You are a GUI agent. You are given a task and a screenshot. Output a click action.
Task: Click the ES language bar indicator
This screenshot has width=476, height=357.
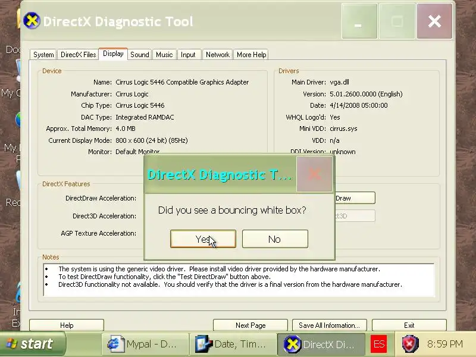point(379,345)
